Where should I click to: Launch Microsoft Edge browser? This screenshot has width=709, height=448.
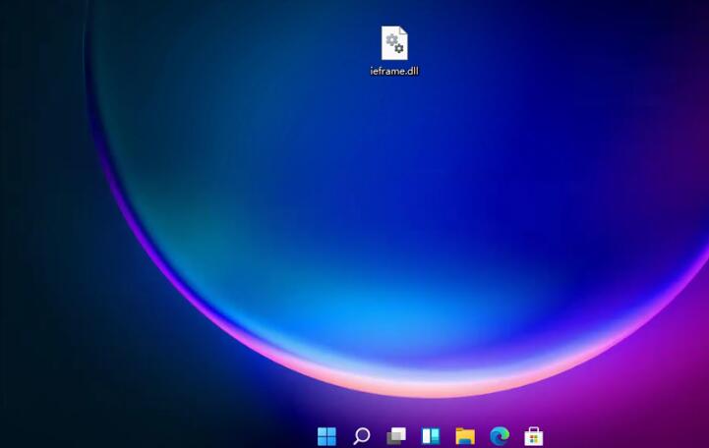(500, 436)
